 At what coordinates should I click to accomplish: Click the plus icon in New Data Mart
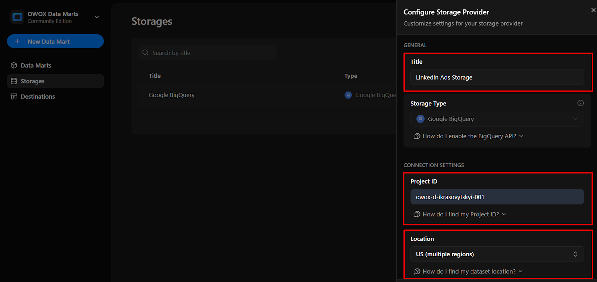(17, 41)
